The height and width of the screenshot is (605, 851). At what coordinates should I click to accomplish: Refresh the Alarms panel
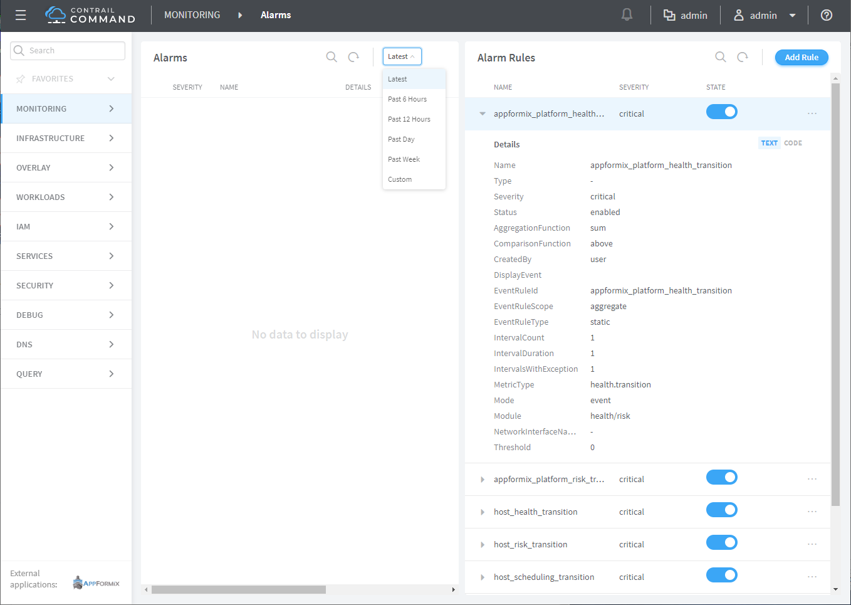pyautogui.click(x=353, y=57)
